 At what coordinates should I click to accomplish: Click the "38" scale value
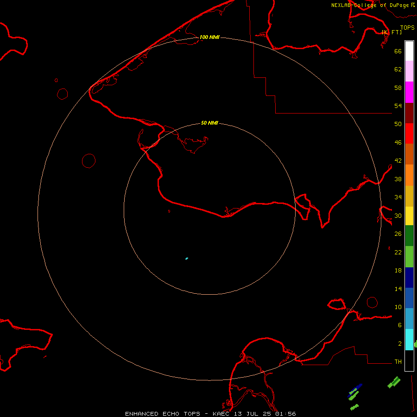398,179
